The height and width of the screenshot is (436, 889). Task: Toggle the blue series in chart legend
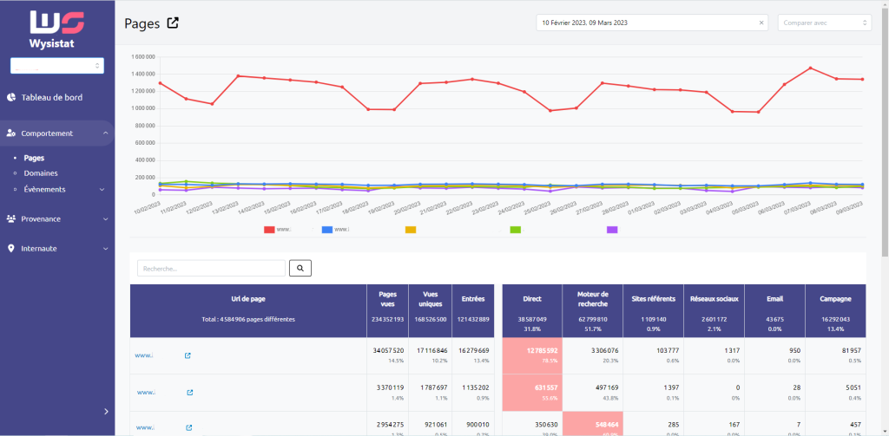(x=327, y=230)
